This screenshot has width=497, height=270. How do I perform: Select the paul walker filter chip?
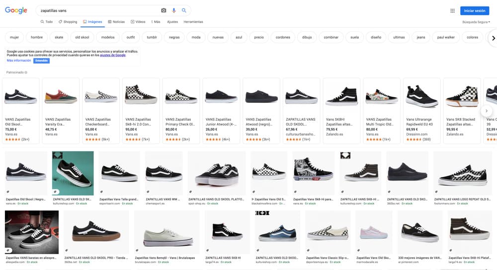click(x=446, y=37)
